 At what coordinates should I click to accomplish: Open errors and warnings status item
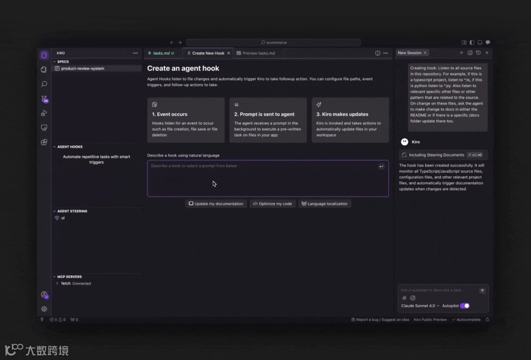coord(58,320)
